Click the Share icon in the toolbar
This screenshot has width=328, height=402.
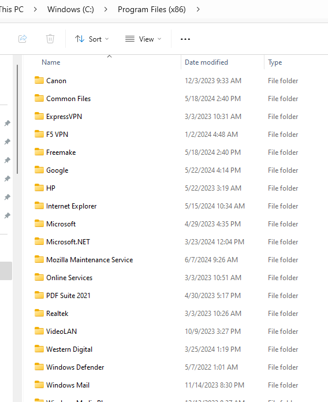pyautogui.click(x=23, y=39)
